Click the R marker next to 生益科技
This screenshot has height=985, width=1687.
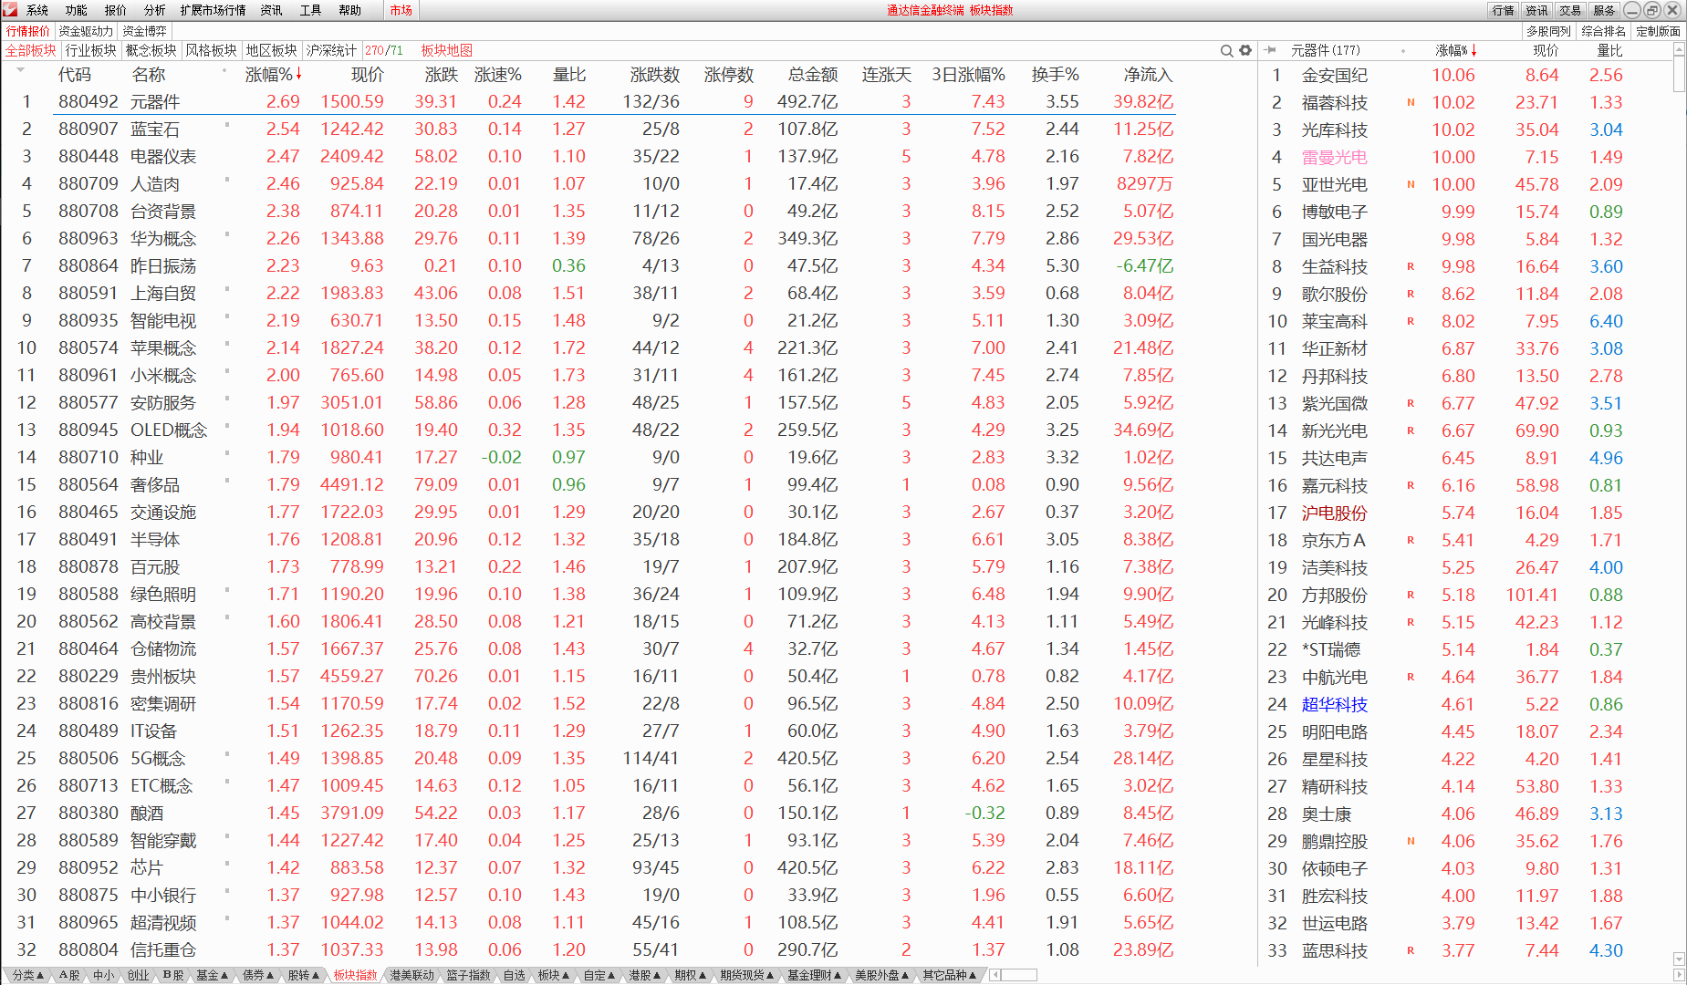coord(1411,267)
